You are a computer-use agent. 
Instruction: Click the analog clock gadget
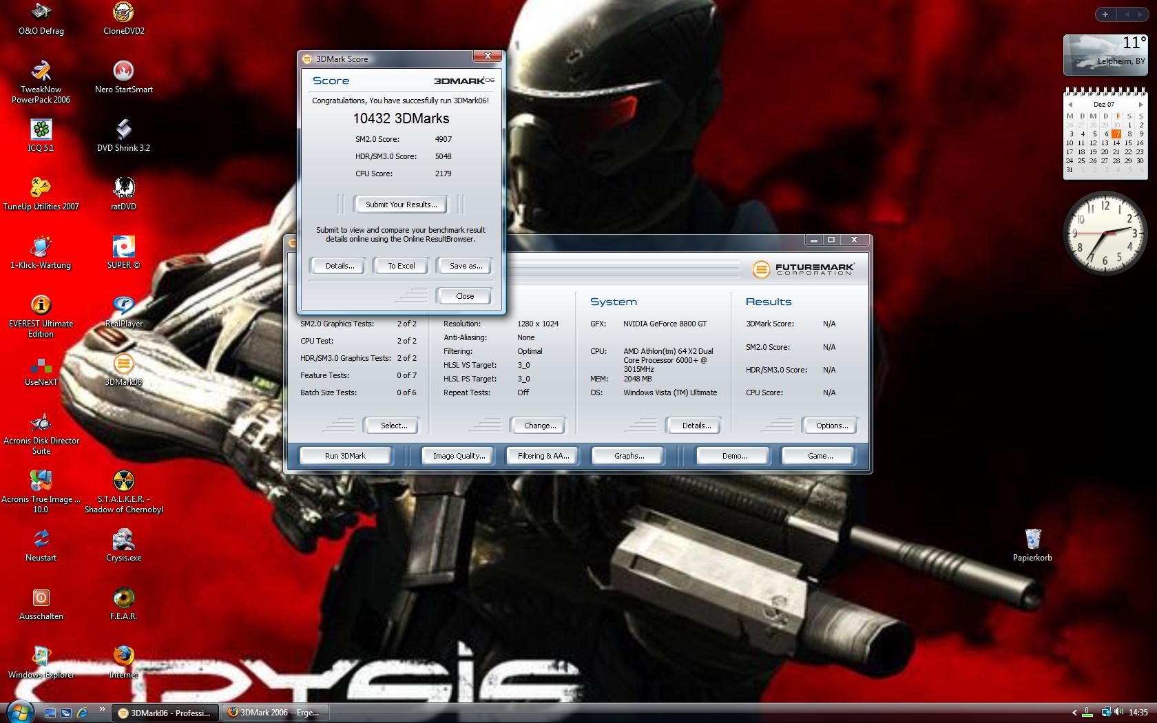pyautogui.click(x=1105, y=233)
